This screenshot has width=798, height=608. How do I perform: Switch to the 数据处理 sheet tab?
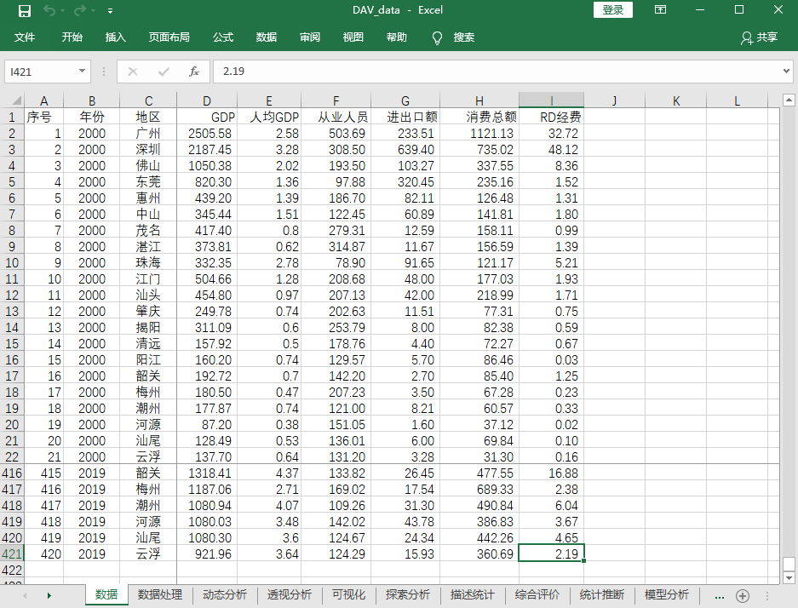[160, 594]
